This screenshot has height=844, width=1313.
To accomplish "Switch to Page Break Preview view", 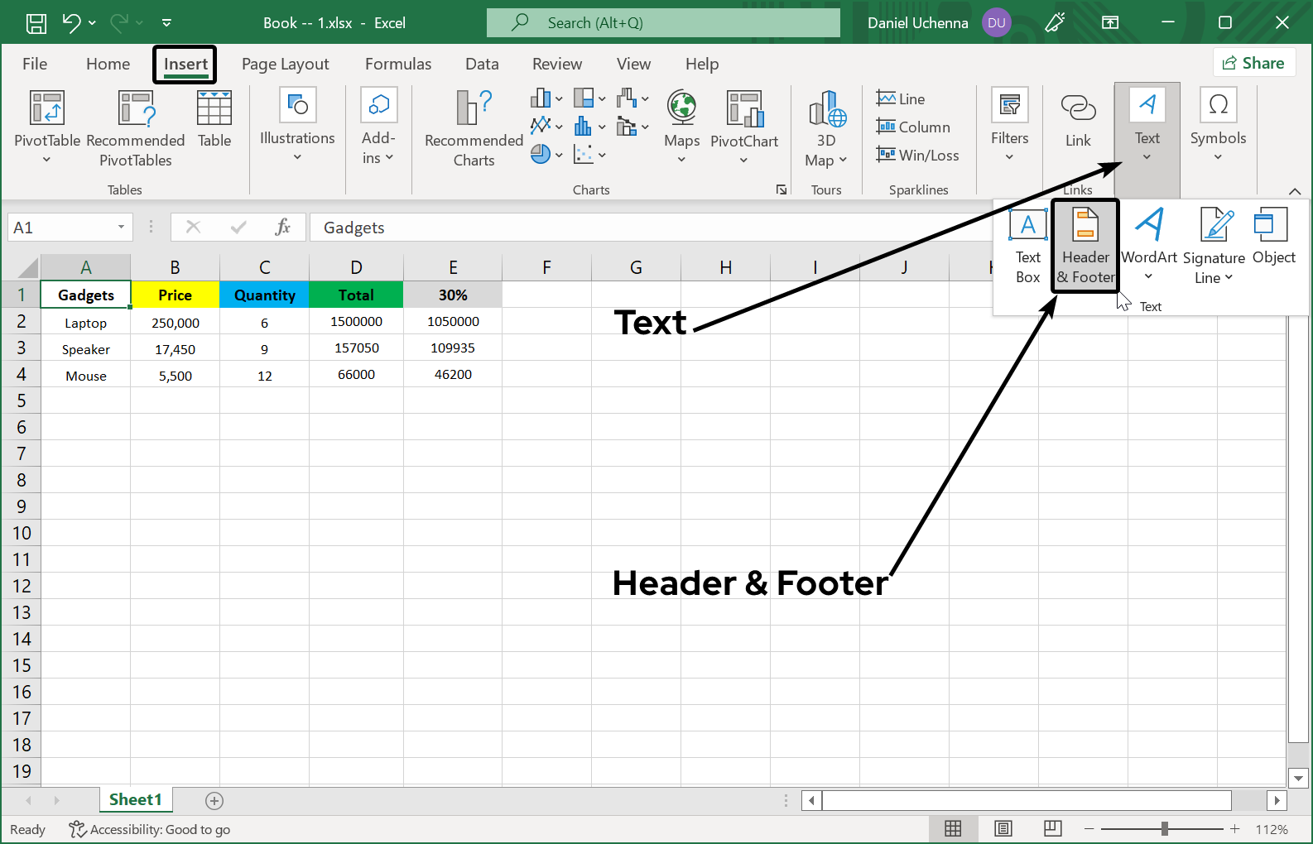I will tap(1052, 828).
